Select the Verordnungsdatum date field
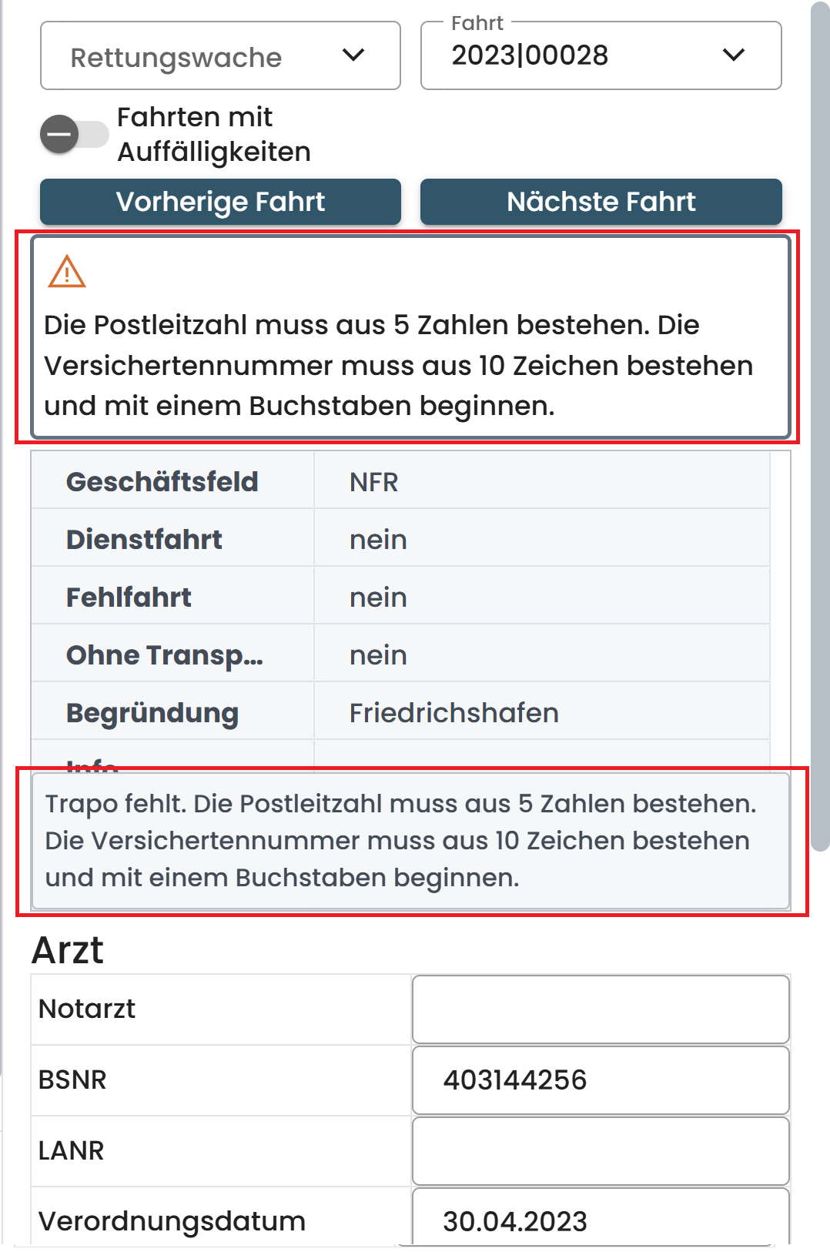The image size is (830, 1252). [x=601, y=1220]
